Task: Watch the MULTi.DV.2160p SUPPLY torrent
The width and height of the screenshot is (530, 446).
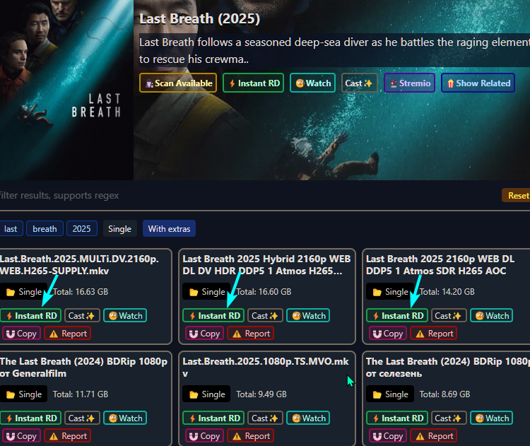Action: [125, 315]
